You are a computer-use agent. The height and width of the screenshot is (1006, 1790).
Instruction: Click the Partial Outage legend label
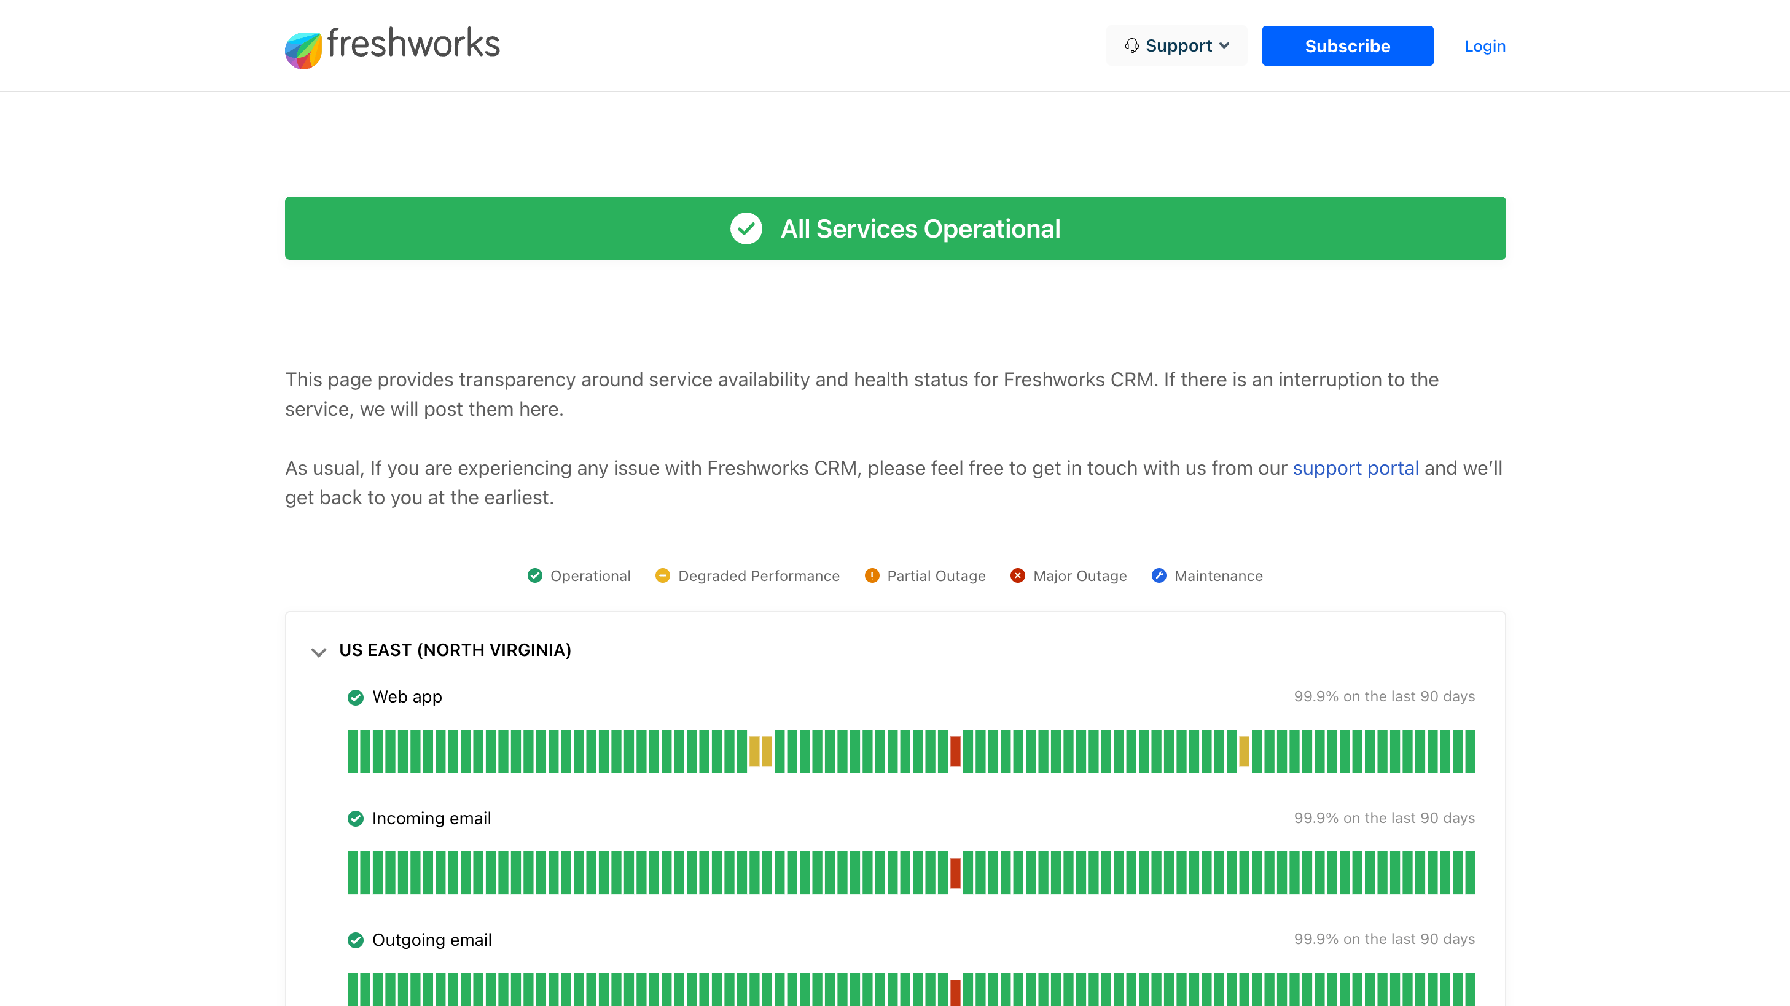936,575
